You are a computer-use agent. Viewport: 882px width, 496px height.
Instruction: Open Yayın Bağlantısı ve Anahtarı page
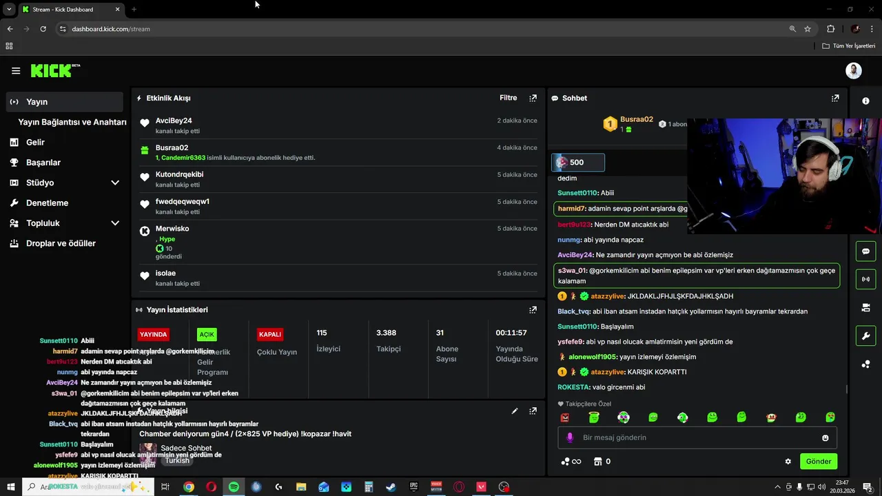click(72, 122)
